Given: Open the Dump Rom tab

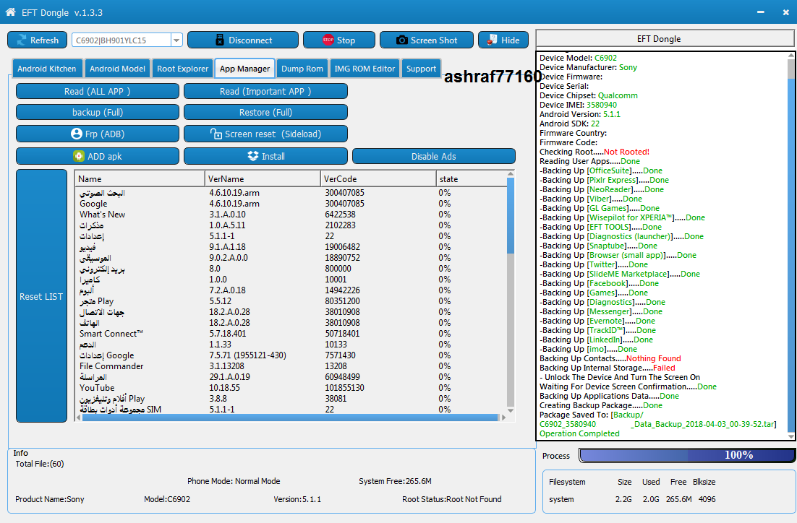Looking at the screenshot, I should point(302,69).
